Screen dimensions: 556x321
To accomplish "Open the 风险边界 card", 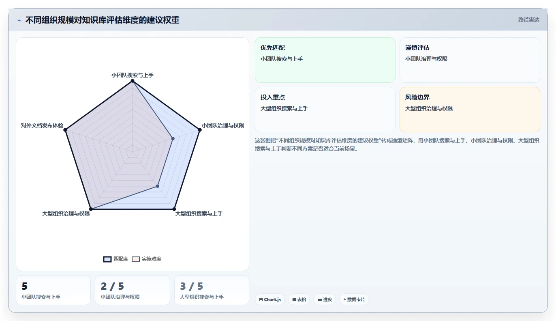I will point(470,110).
